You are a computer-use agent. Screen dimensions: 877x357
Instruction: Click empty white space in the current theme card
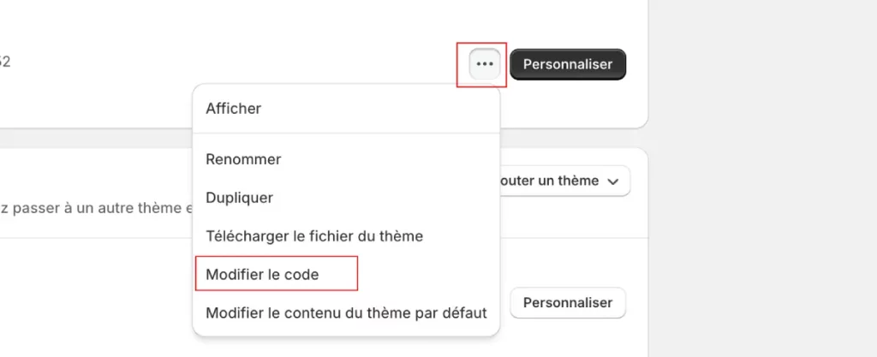224,33
